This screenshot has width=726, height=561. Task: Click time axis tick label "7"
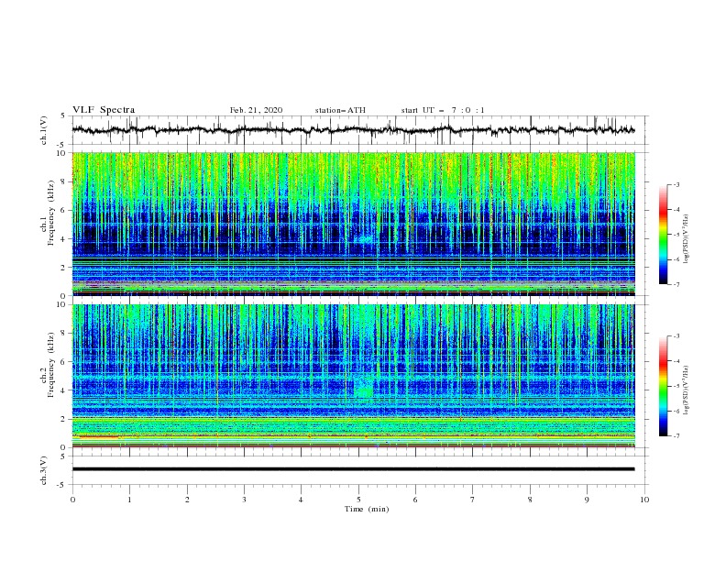[x=473, y=500]
